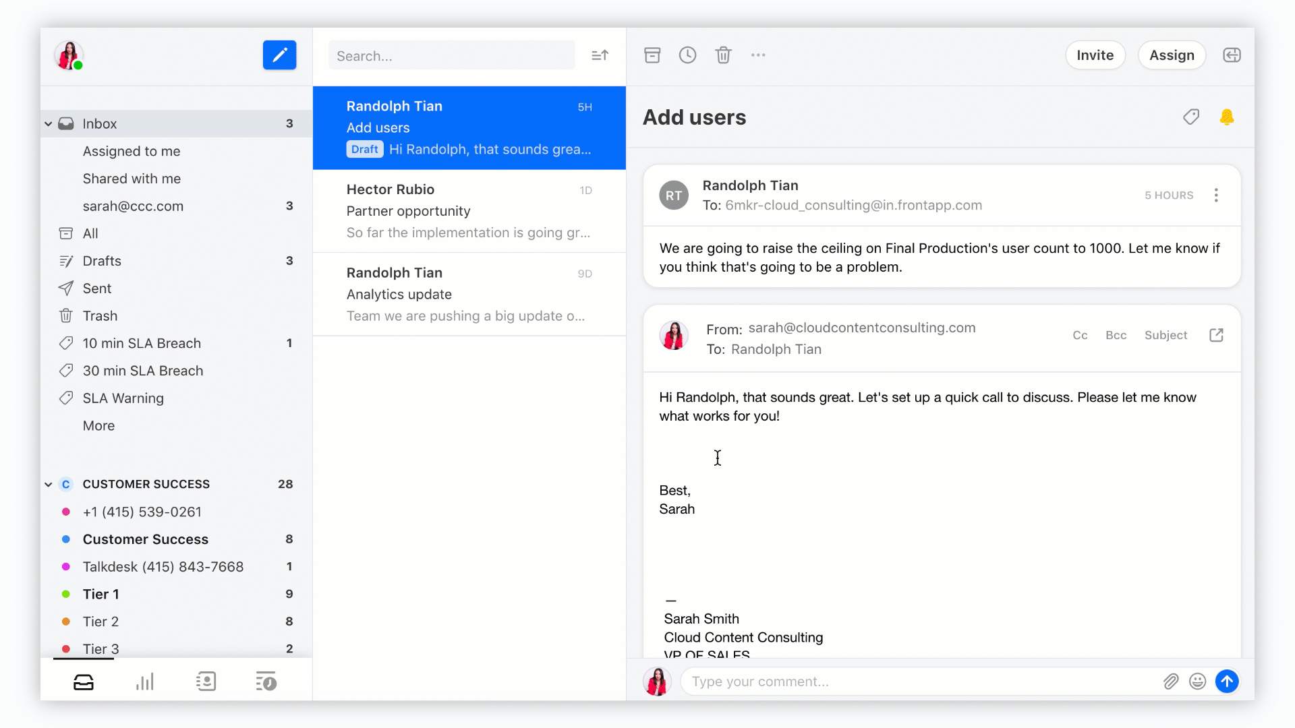Send the comment with the blue arrow
The image size is (1295, 728).
1227,681
